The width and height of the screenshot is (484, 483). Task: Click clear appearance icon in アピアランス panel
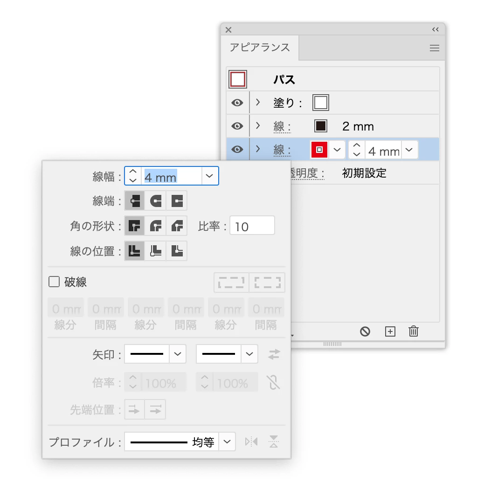tap(365, 332)
